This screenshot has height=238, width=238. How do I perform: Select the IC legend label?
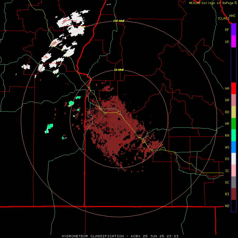pyautogui.click(x=227, y=171)
